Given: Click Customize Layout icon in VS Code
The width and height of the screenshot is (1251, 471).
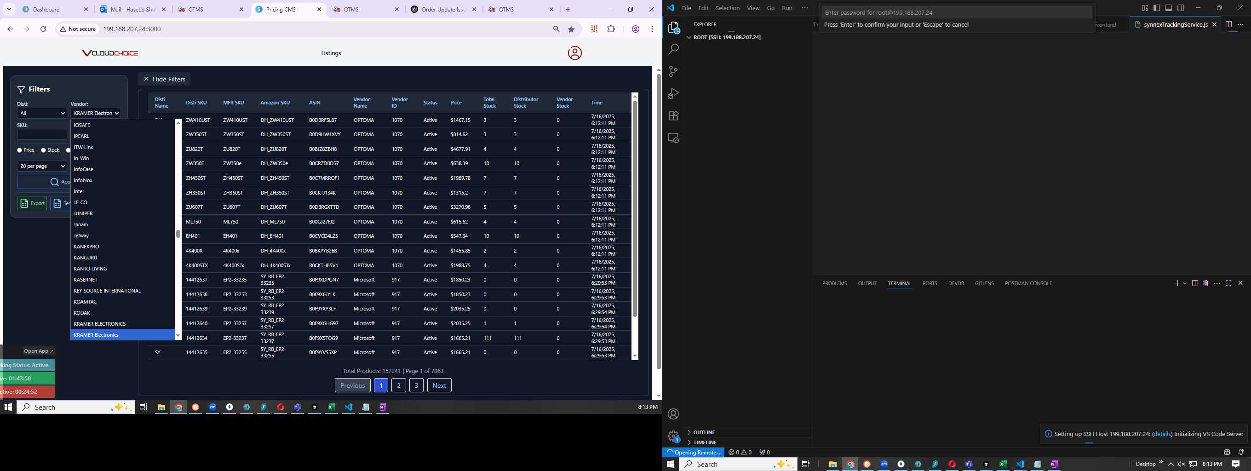Looking at the screenshot, I should coord(1145,8).
